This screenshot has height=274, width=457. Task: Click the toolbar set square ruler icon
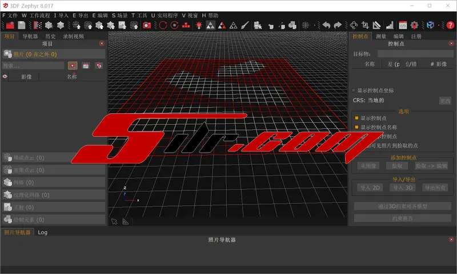pos(376,26)
